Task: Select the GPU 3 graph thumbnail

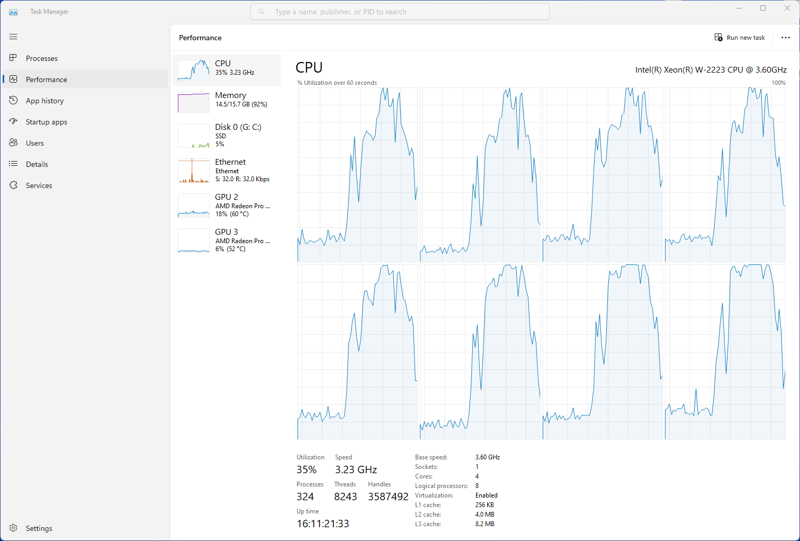Action: 194,241
